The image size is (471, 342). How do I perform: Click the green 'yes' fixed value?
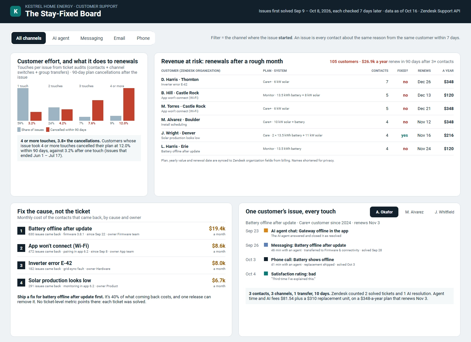(x=405, y=135)
